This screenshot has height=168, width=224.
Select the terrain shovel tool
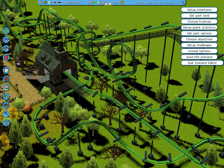coord(6,114)
